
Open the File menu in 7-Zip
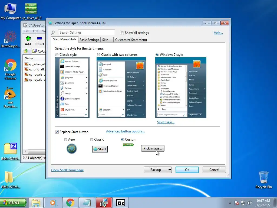[x=27, y=31]
